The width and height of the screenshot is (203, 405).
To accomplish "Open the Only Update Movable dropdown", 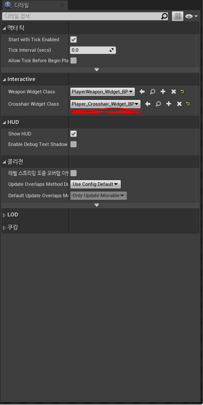I will point(98,195).
